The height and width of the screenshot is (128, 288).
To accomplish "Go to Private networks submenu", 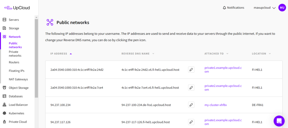I will pos(15,54).
